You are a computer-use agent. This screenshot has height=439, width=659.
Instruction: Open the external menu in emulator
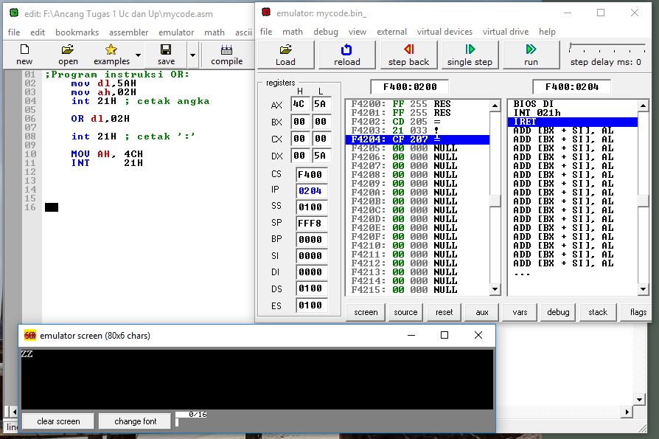(x=391, y=32)
